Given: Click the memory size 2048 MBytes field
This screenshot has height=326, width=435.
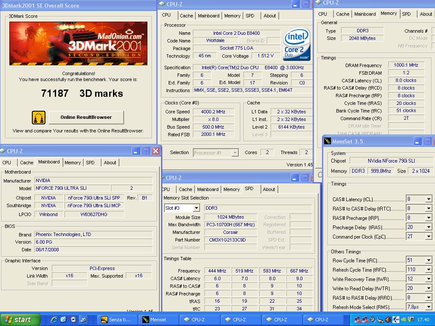Looking at the screenshot, I should 362,38.
